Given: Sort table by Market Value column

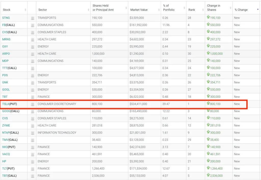Looking at the screenshot, I should click(x=145, y=8).
